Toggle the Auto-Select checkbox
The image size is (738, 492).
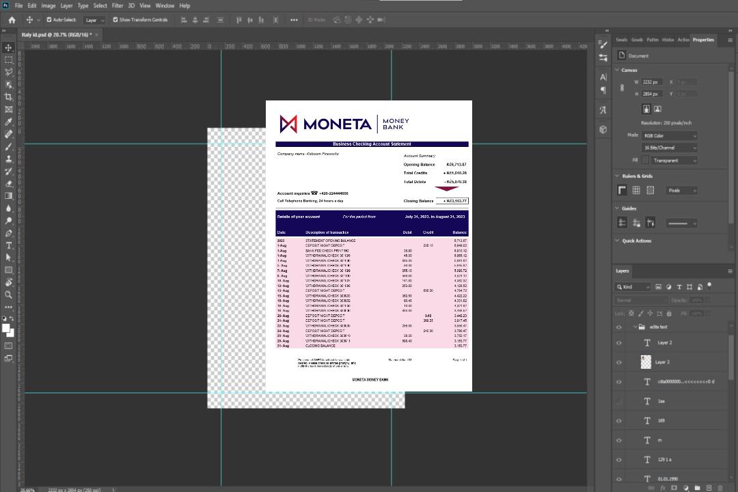tap(49, 20)
